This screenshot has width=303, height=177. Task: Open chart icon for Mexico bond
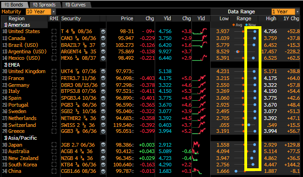tap(103, 58)
